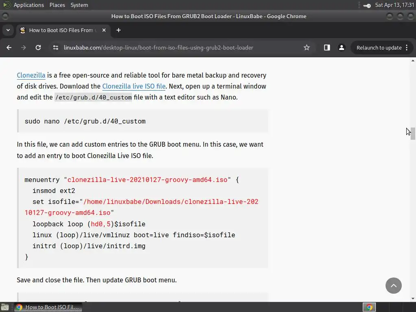Open the System menu
Screen dimensions: 416x312
click(x=79, y=5)
